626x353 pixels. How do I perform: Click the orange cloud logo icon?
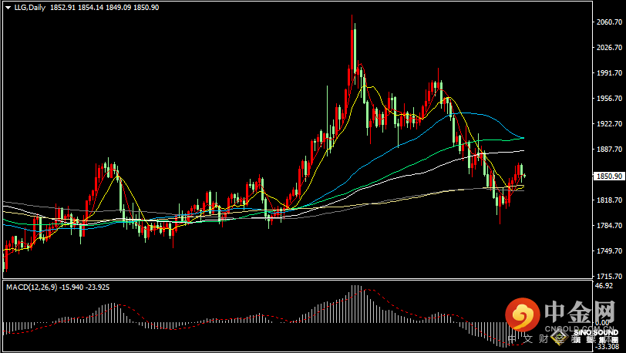(524, 315)
